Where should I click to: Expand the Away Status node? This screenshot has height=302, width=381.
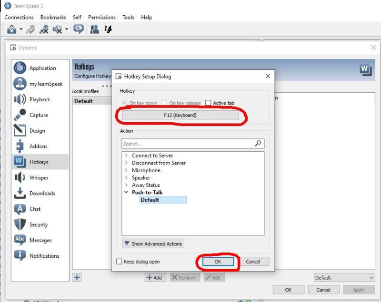pyautogui.click(x=126, y=185)
